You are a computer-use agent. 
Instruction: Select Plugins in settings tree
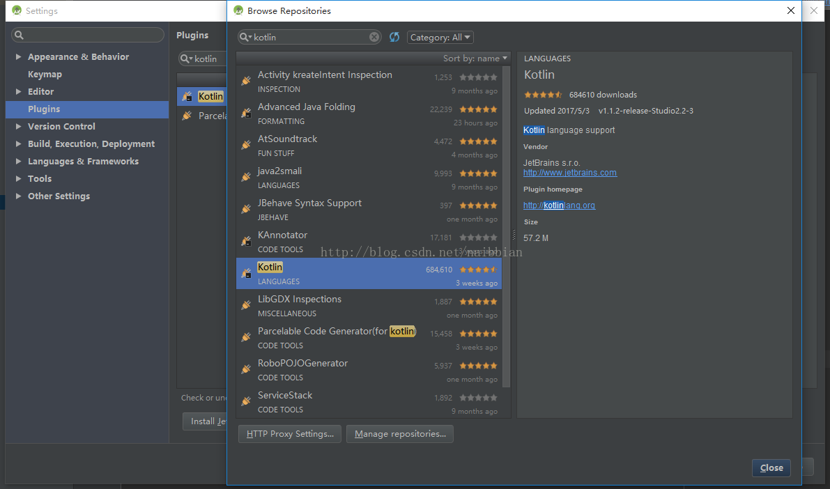87,109
